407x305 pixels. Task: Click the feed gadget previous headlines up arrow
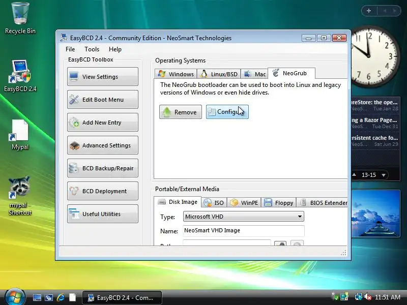[x=354, y=174]
